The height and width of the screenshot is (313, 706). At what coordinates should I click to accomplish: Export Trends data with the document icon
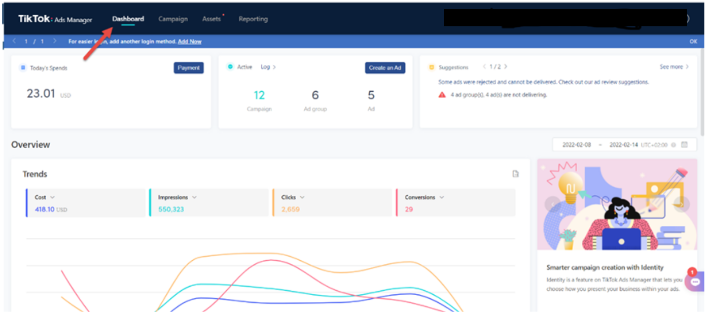(515, 174)
